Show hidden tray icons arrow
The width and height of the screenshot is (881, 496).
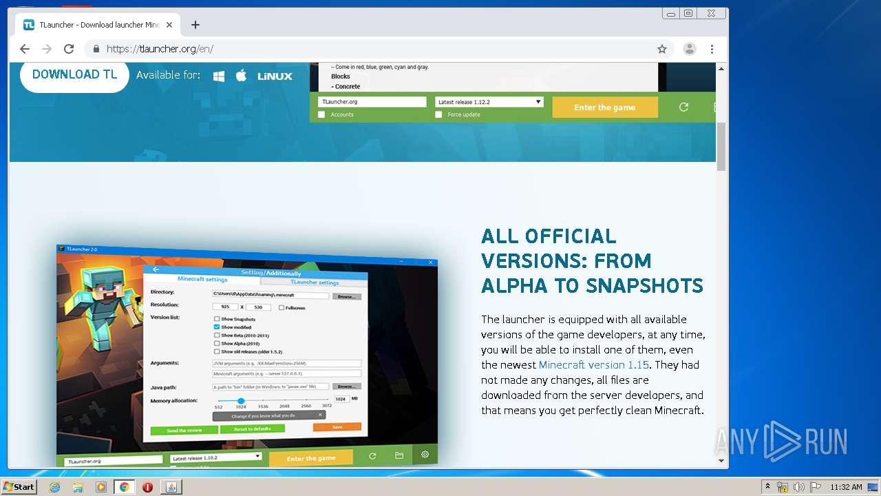[x=767, y=487]
